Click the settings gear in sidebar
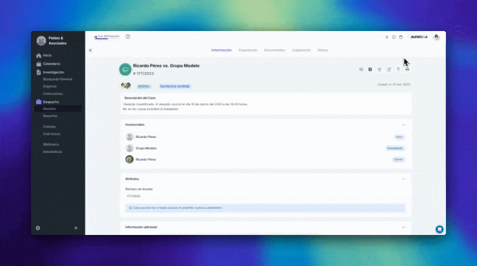The height and width of the screenshot is (266, 477). [x=38, y=228]
